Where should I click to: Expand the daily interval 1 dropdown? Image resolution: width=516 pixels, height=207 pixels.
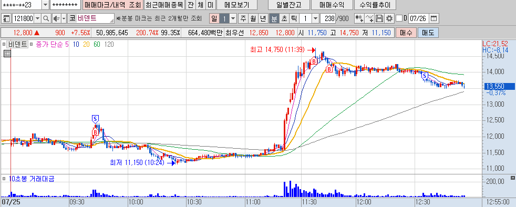pyautogui.click(x=233, y=18)
